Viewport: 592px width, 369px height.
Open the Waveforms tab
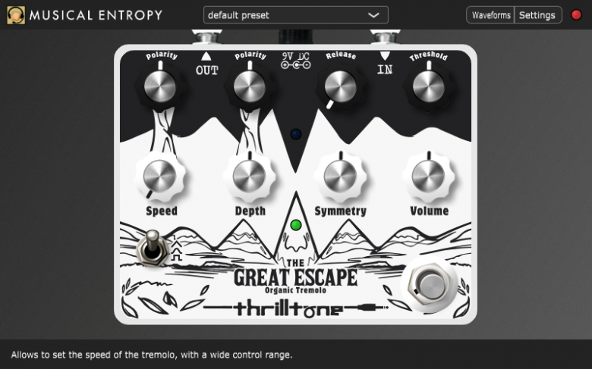click(x=490, y=15)
